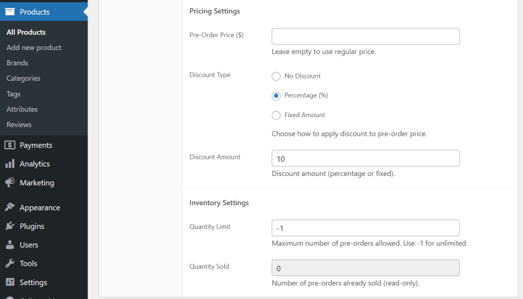523x299 pixels.
Task: Click the Quantity Limit input box
Action: pos(365,228)
